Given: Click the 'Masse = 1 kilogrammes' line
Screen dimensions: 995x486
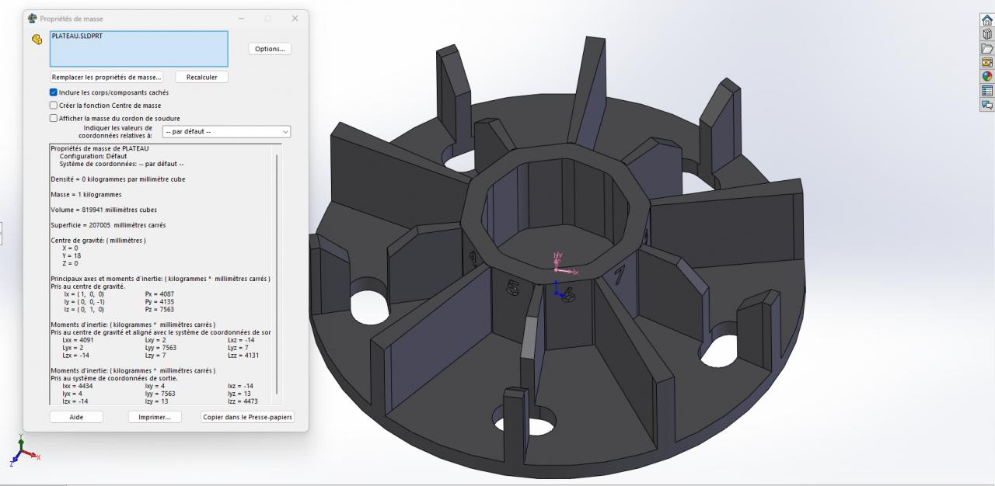Looking at the screenshot, I should [x=86, y=194].
